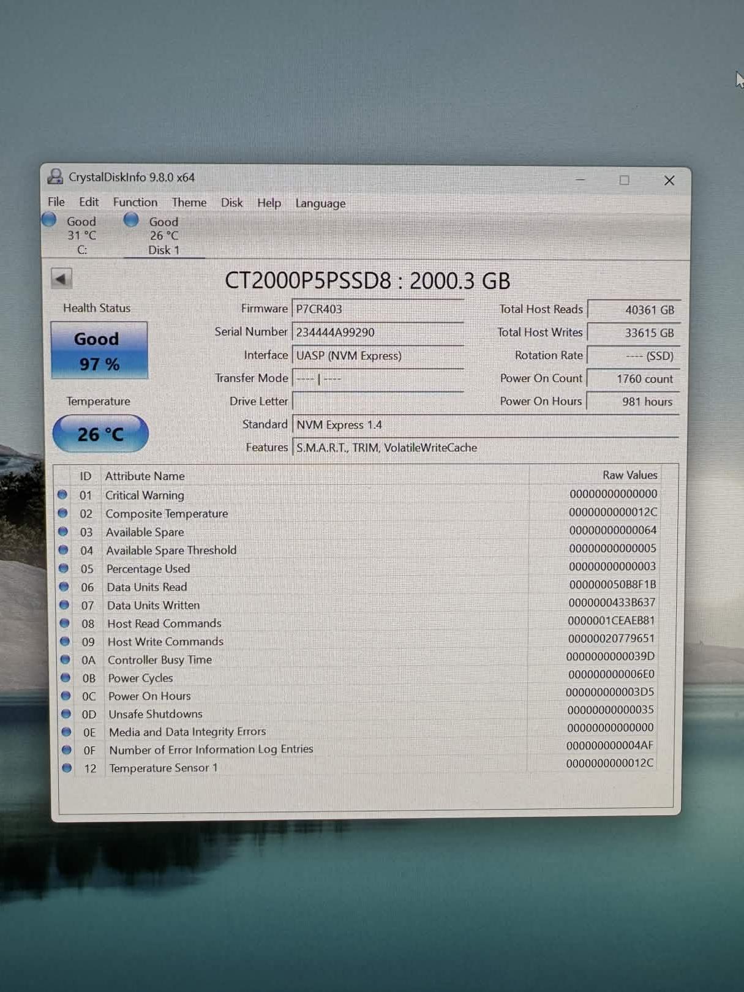The width and height of the screenshot is (744, 992).
Task: Click the empty Drive Letter field
Action: [x=378, y=402]
